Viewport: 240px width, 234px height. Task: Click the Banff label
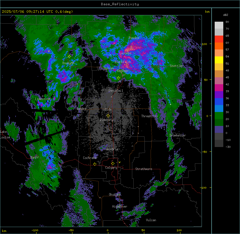pyautogui.click(x=35, y=158)
